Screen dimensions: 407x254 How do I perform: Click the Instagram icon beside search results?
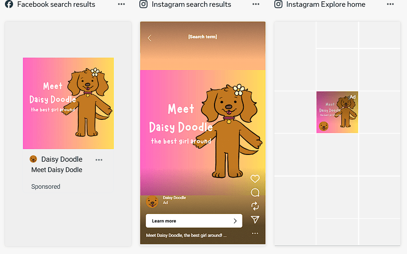coord(143,4)
